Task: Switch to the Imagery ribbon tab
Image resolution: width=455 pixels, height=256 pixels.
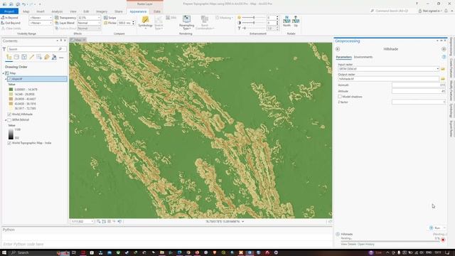Action: (102, 11)
